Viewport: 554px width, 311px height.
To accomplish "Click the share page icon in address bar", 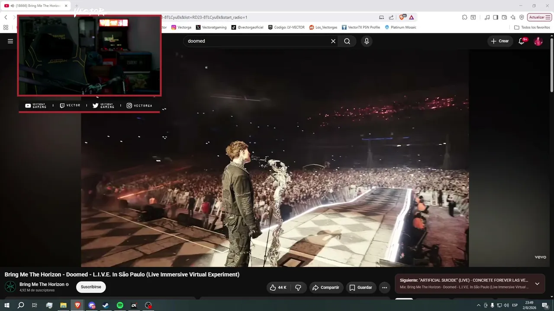I will 391,17.
